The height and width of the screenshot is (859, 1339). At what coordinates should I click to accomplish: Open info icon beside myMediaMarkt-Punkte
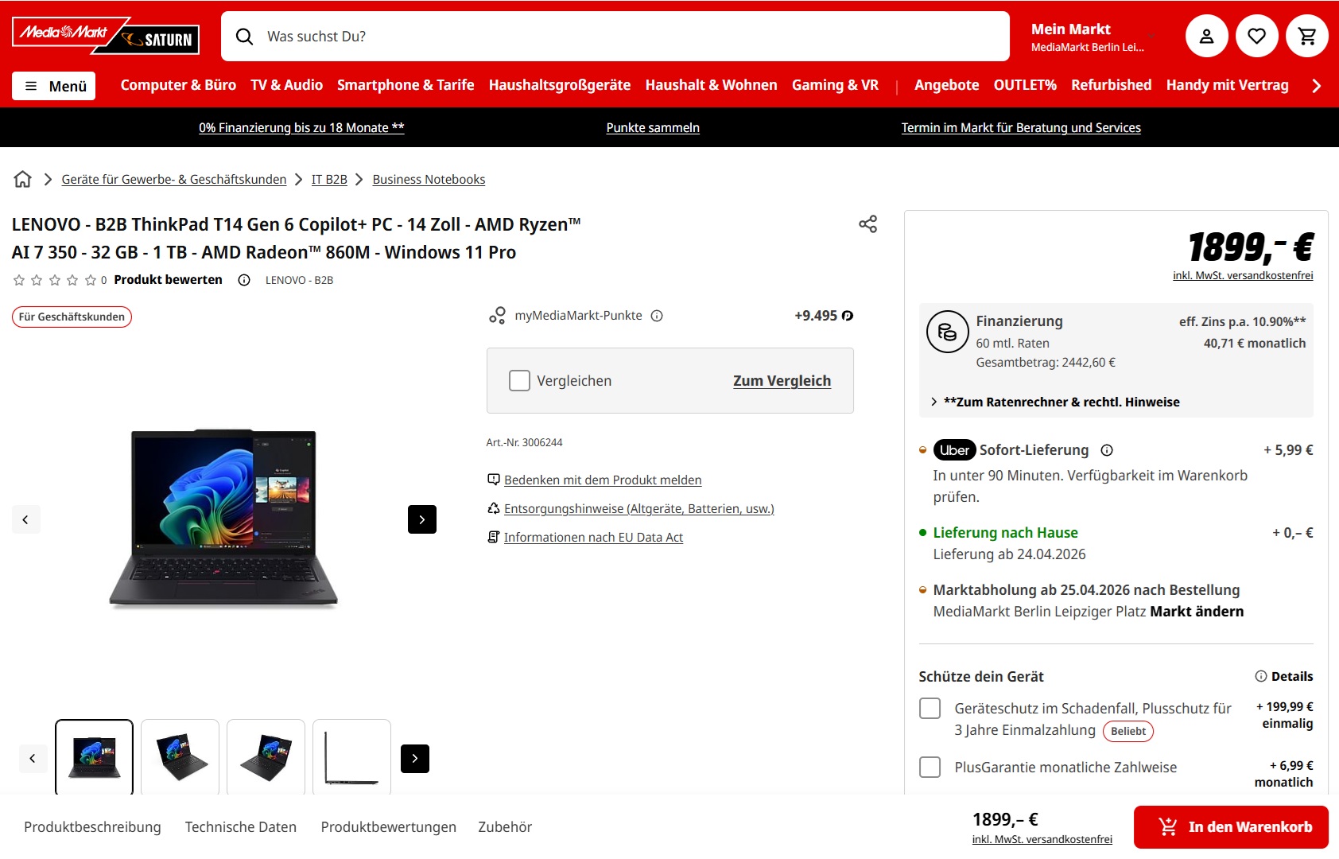click(x=657, y=316)
